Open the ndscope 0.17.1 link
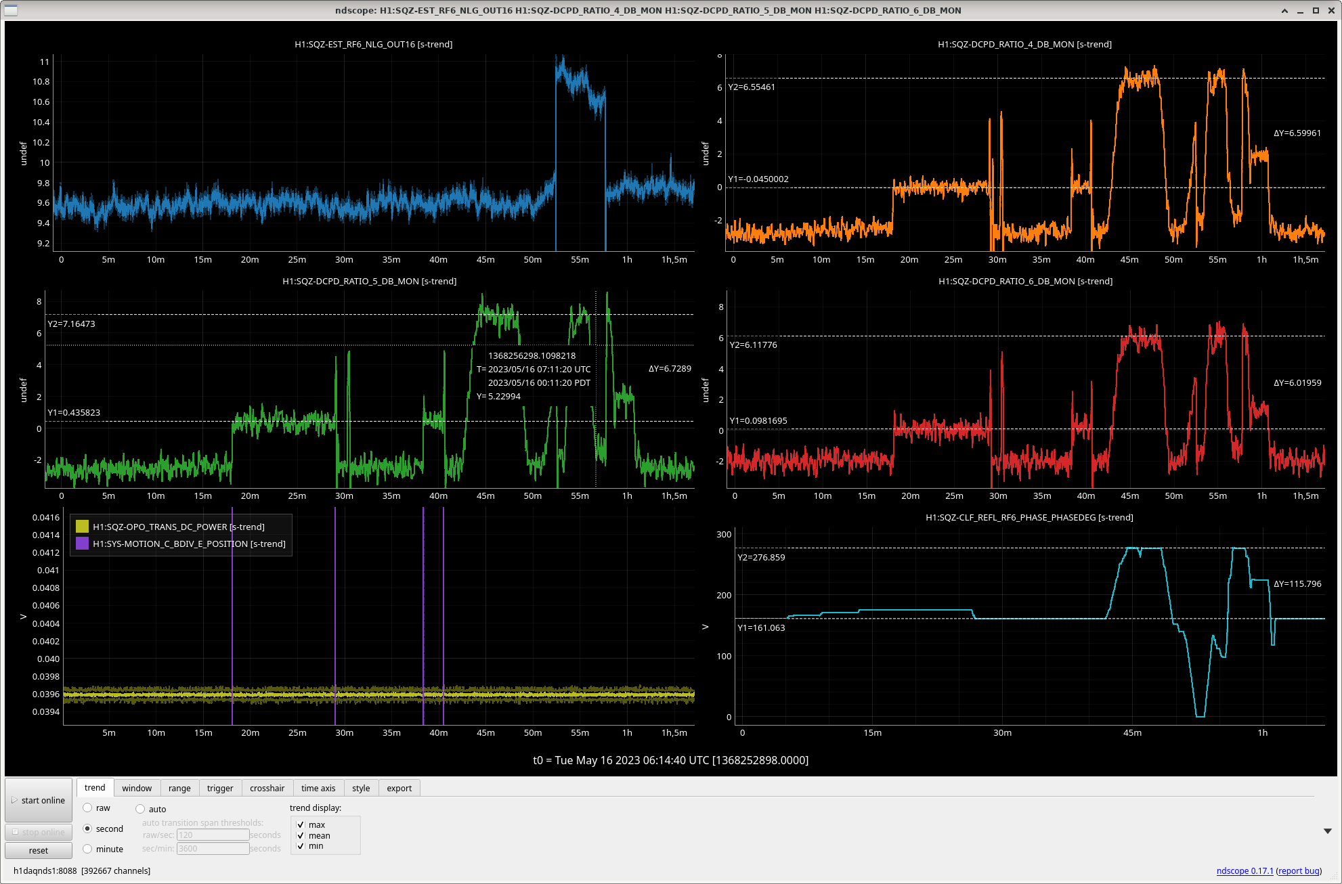1342x884 pixels. 1244,870
